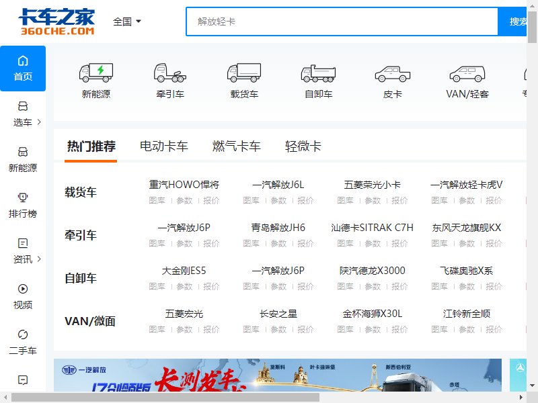Open 报价 under 五菱荣光小卡

pos(399,200)
